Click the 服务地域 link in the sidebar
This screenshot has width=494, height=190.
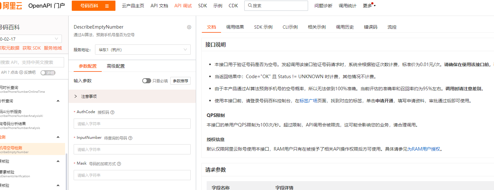point(53,48)
